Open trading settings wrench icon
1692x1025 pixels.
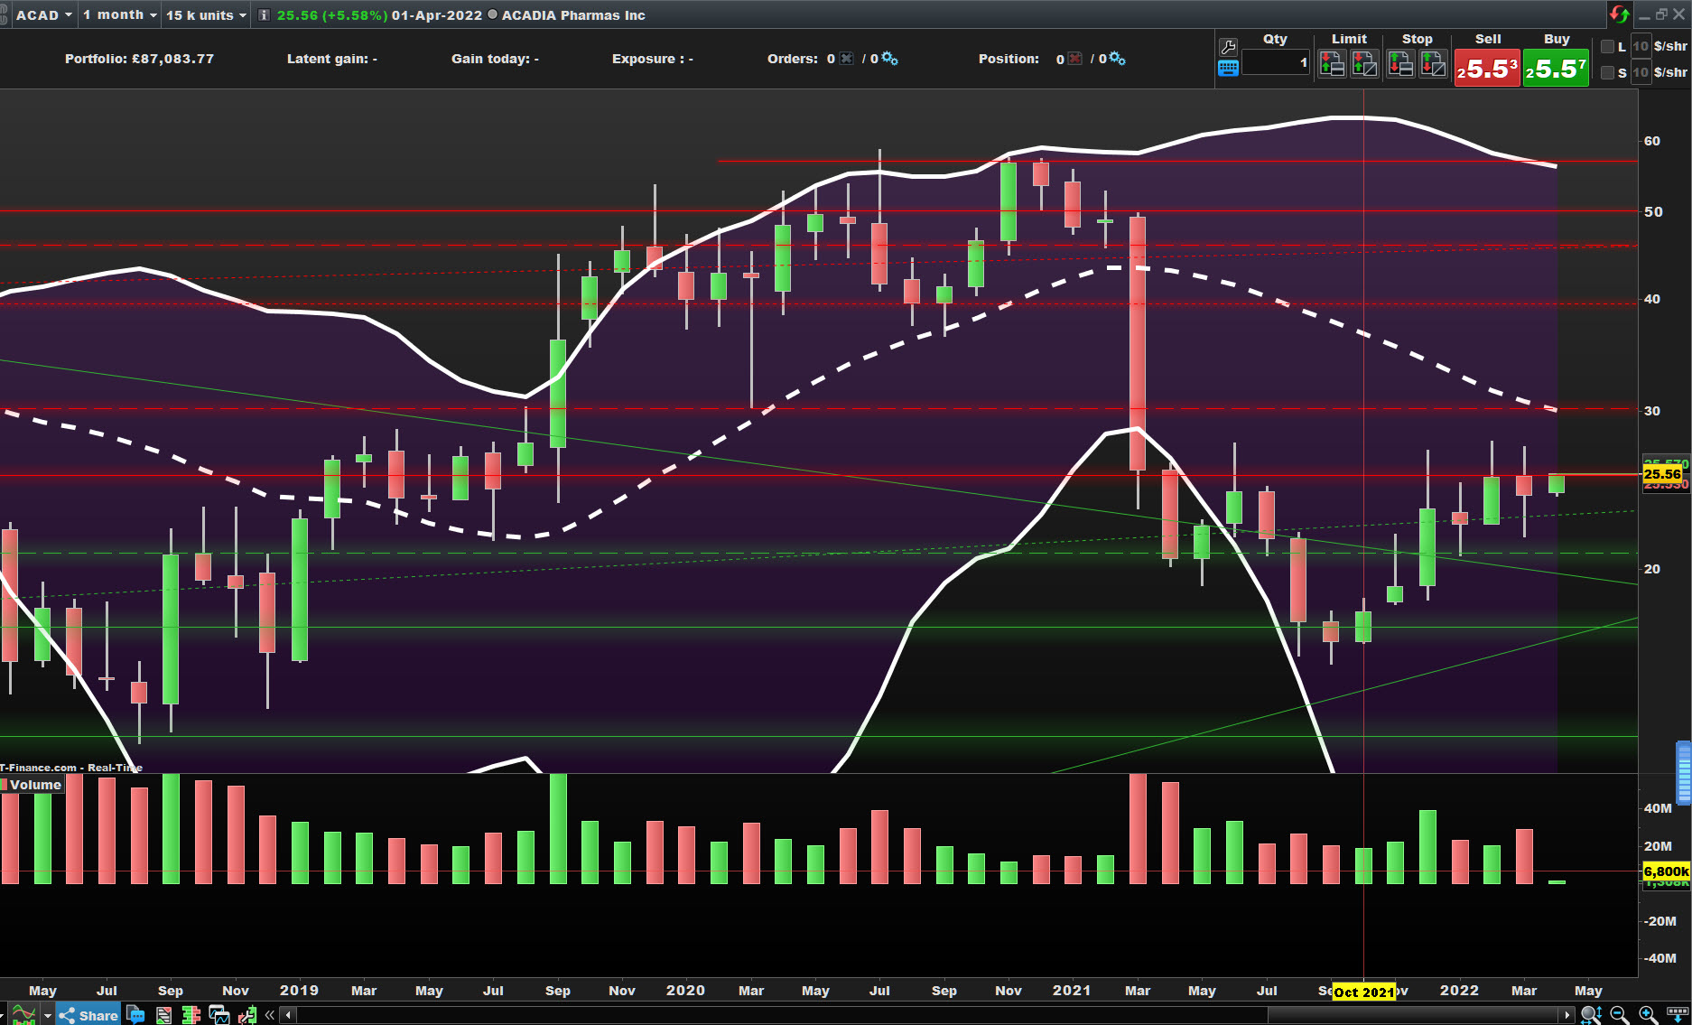point(1228,47)
